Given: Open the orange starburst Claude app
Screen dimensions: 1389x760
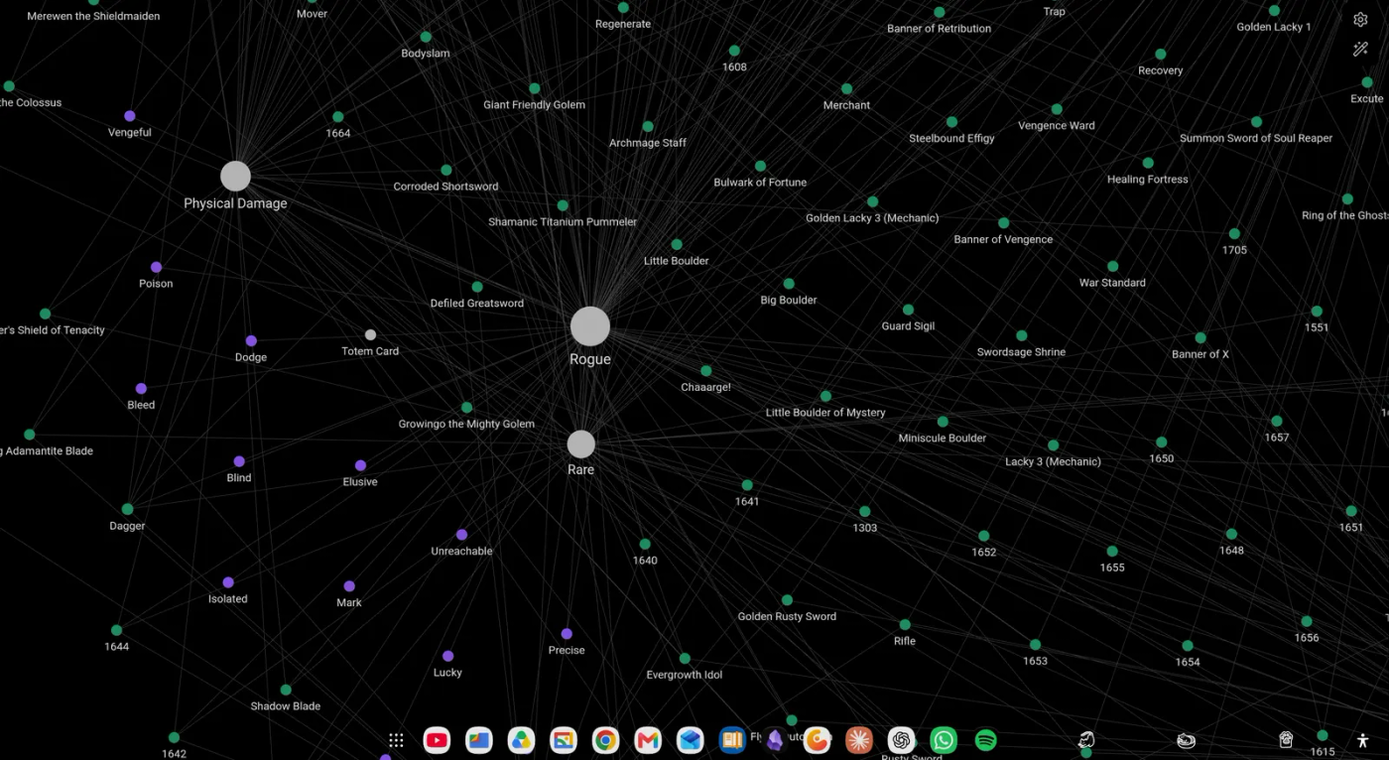Looking at the screenshot, I should click(859, 740).
